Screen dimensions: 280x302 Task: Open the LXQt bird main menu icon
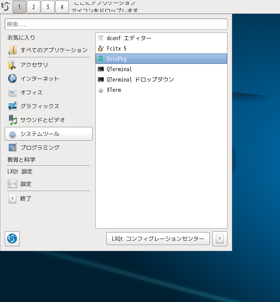pos(6,7)
